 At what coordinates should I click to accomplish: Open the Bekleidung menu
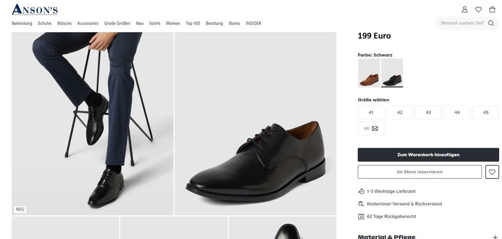22,24
